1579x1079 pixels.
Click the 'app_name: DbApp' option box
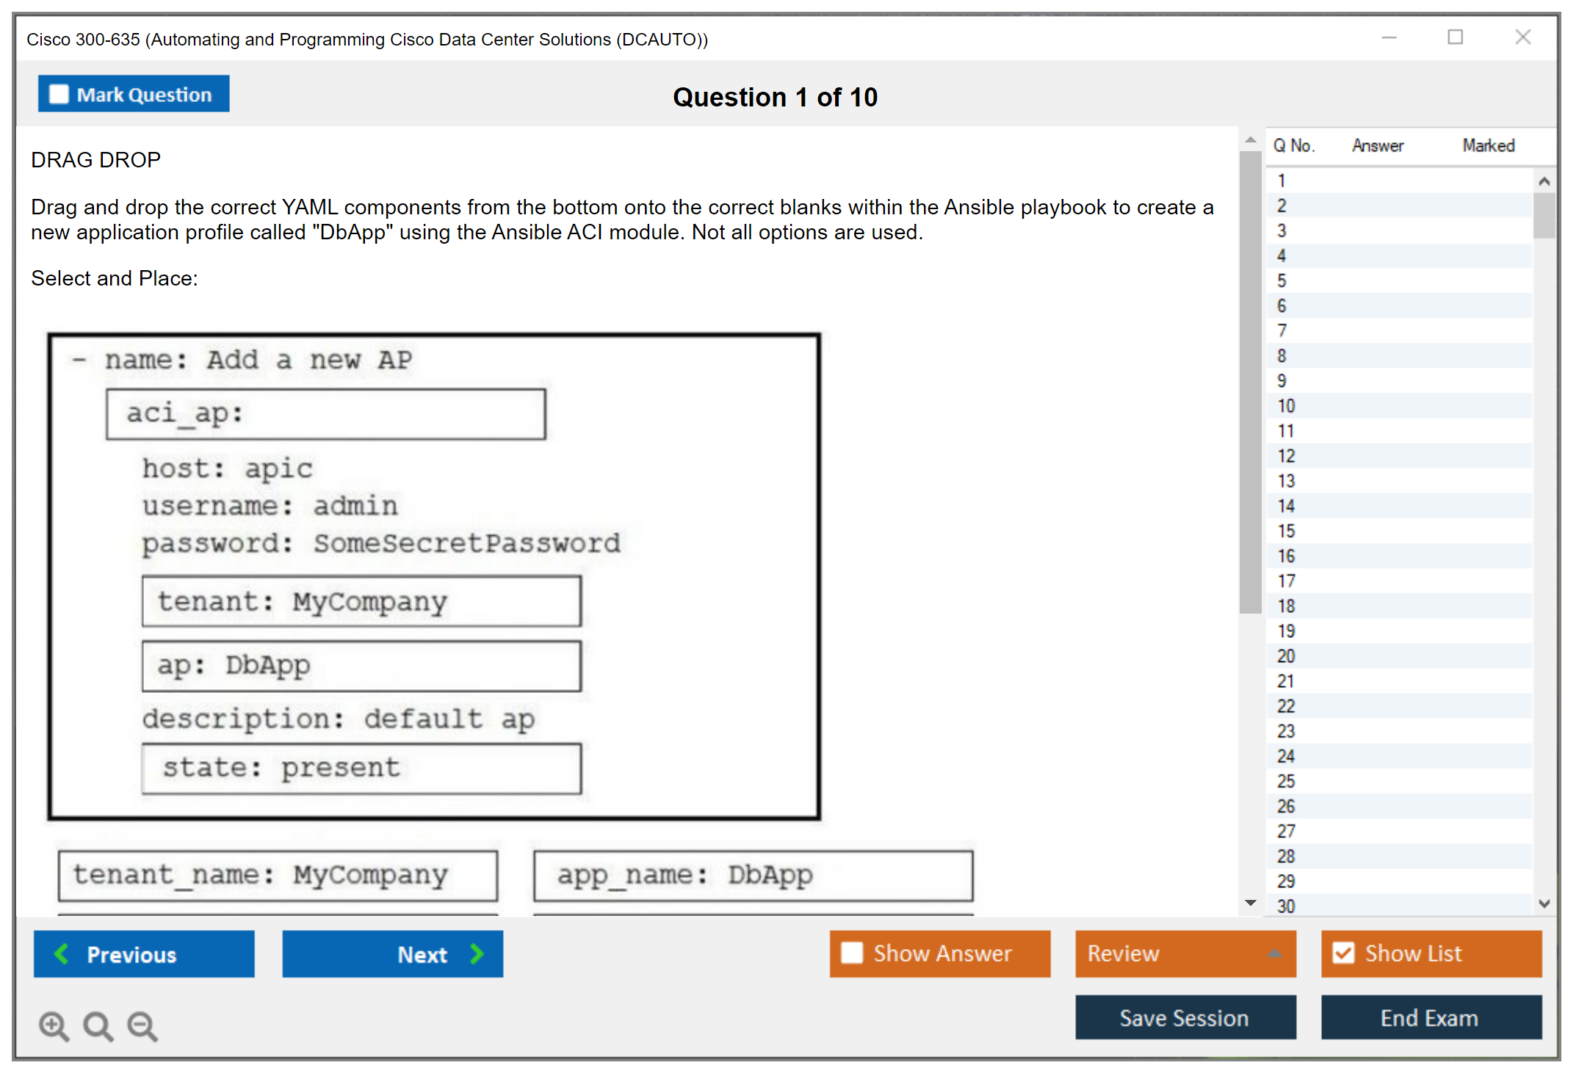pos(753,875)
